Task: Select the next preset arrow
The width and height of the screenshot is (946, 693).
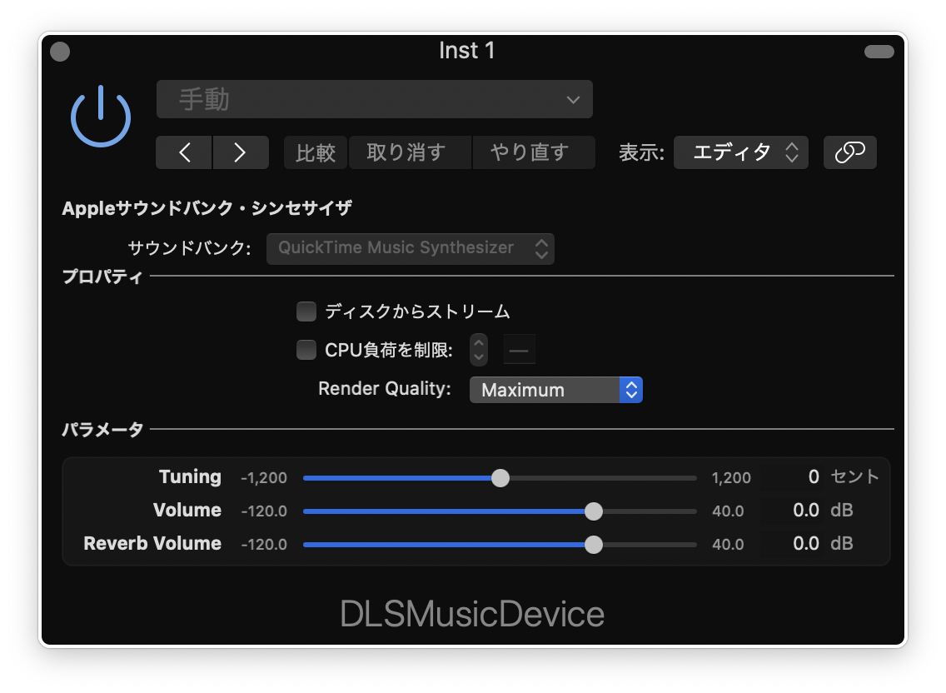Action: 241,152
